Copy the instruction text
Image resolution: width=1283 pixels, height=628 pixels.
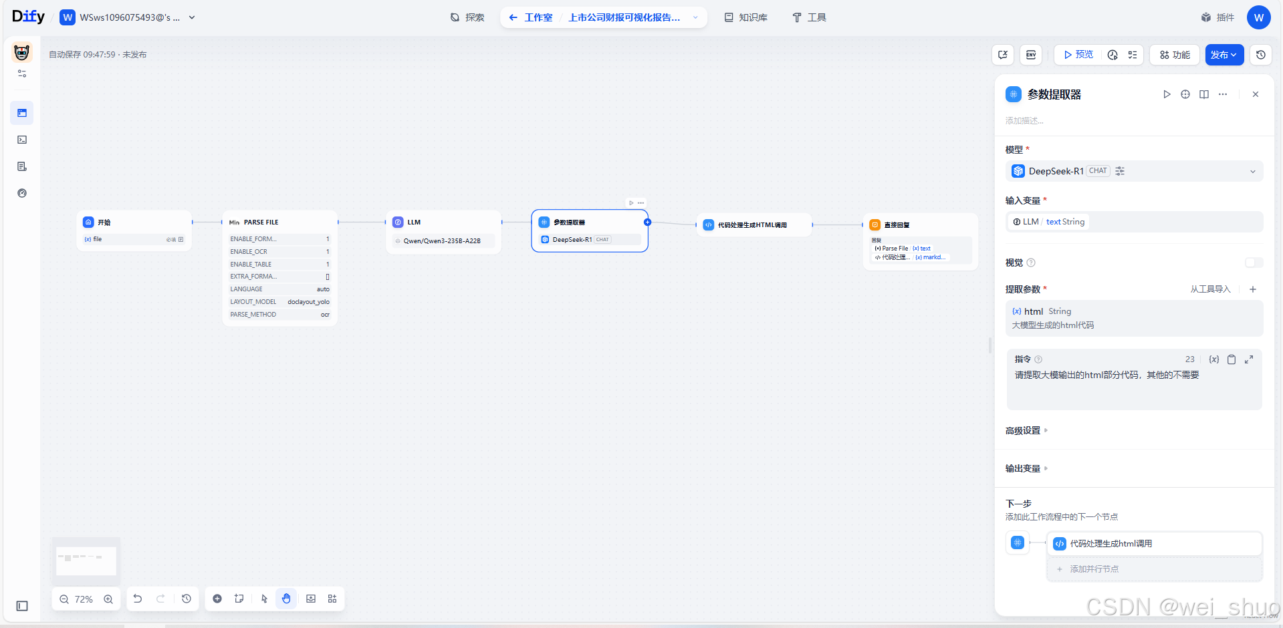point(1232,359)
